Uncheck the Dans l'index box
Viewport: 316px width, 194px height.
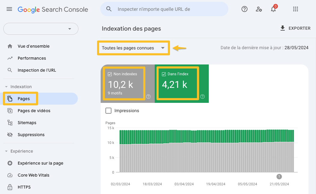[163, 73]
